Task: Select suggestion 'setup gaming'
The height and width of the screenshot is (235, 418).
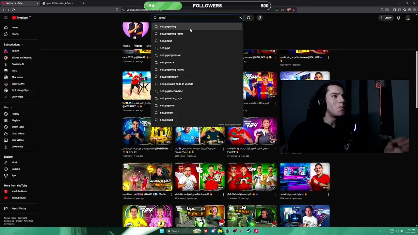Action: [x=197, y=26]
